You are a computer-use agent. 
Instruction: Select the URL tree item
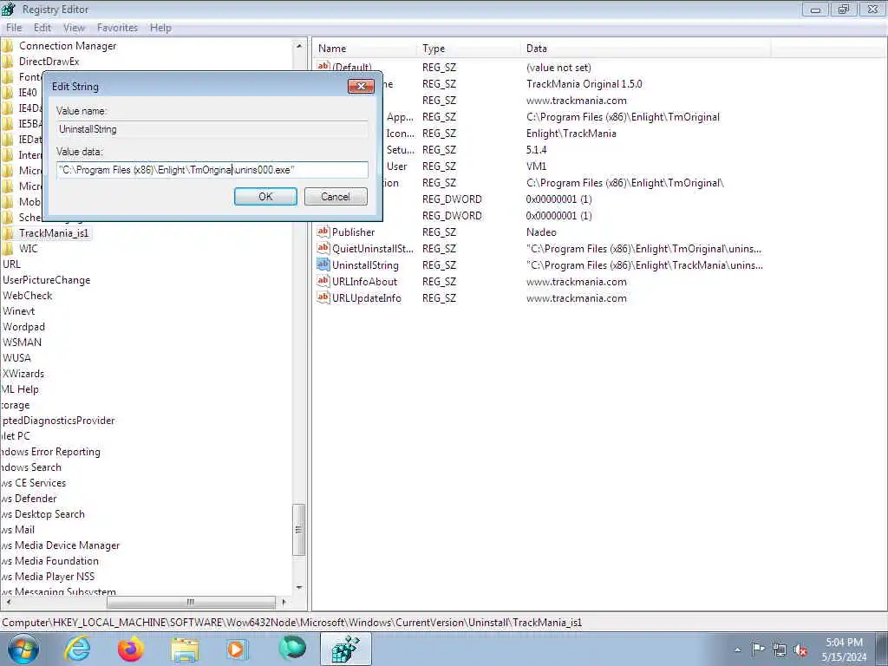pyautogui.click(x=11, y=264)
